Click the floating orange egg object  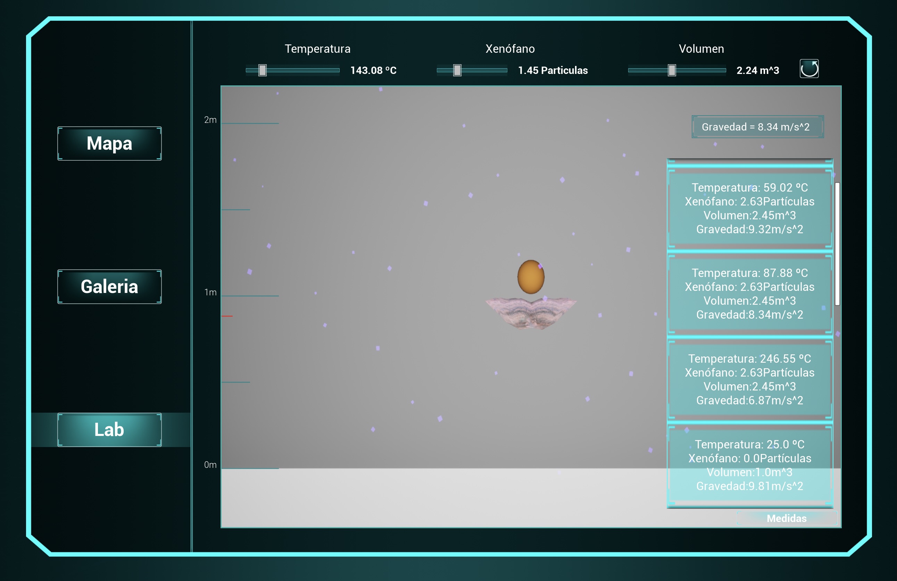pyautogui.click(x=530, y=277)
